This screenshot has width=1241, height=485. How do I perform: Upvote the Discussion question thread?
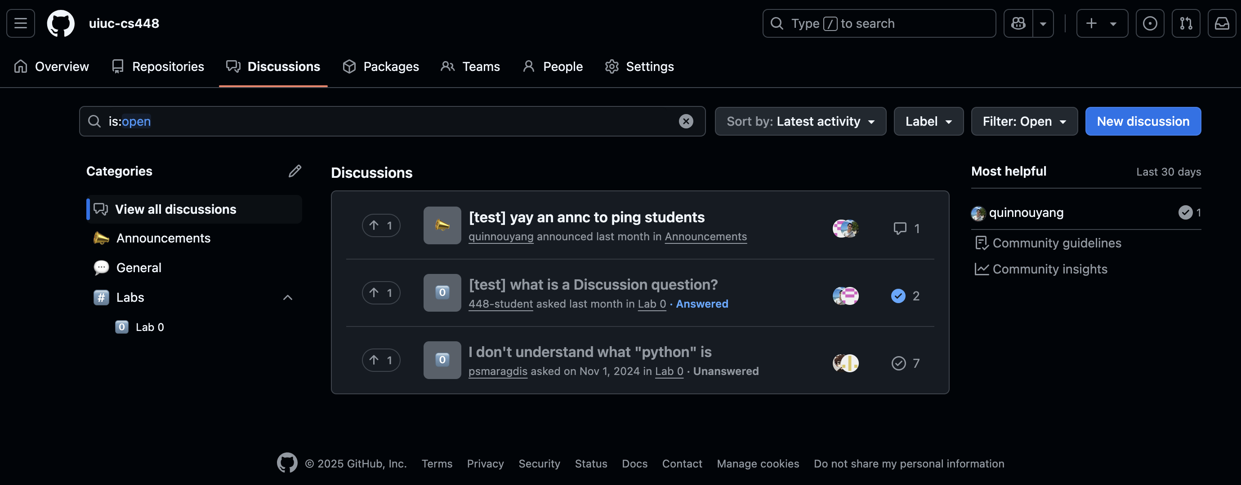(381, 292)
